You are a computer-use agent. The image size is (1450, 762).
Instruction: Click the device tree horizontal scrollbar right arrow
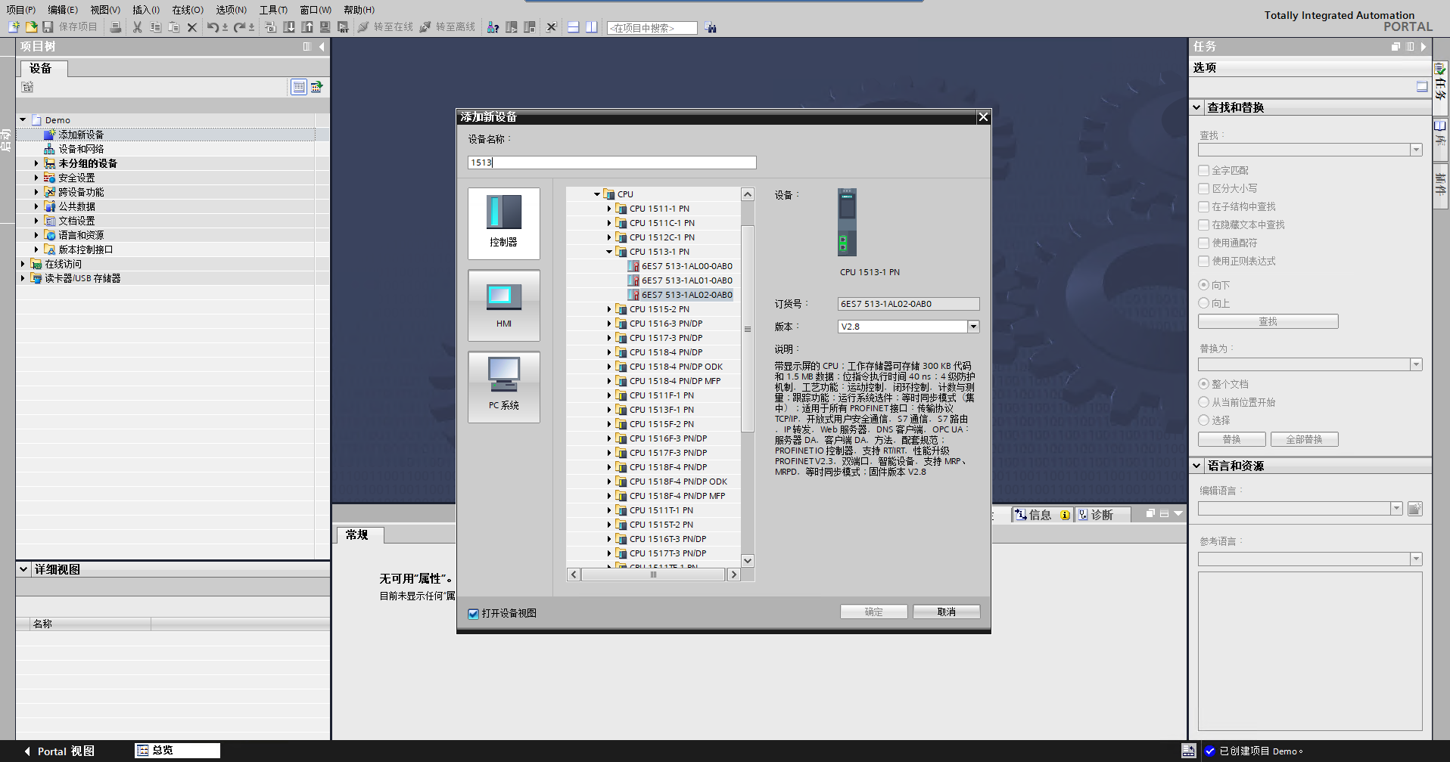(x=733, y=575)
